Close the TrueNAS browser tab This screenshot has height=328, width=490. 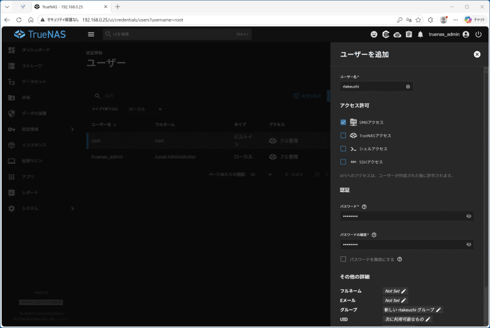(x=105, y=7)
